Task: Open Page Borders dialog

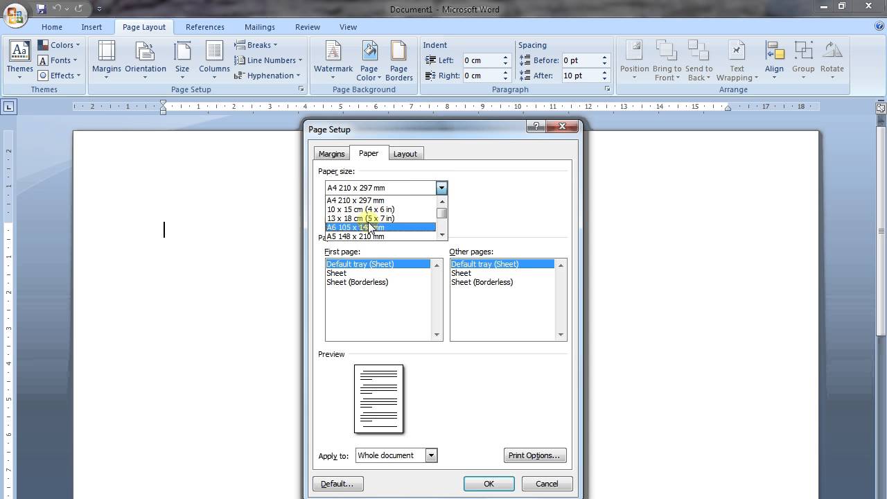Action: tap(398, 60)
